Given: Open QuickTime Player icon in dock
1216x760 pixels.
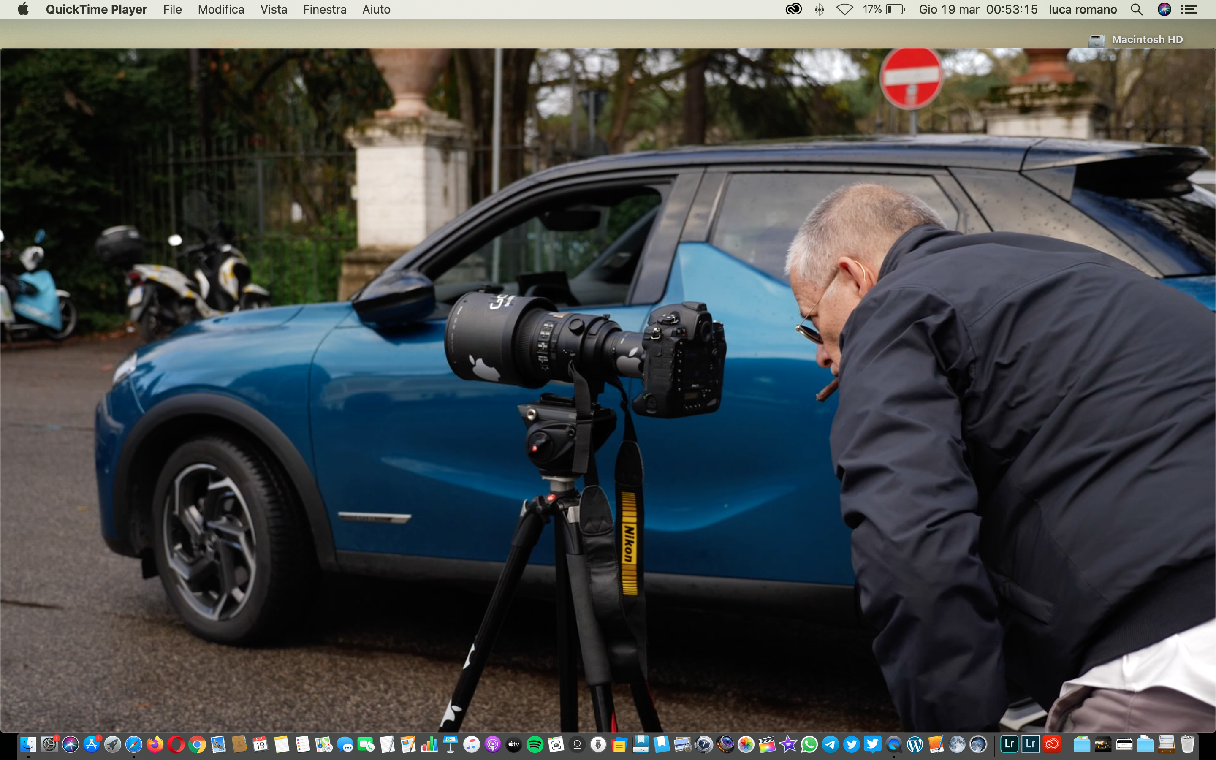Looking at the screenshot, I should click(893, 744).
